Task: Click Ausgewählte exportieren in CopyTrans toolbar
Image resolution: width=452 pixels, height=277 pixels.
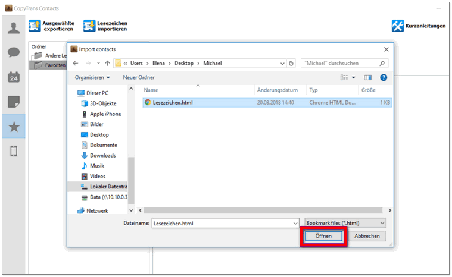Action: coord(52,26)
